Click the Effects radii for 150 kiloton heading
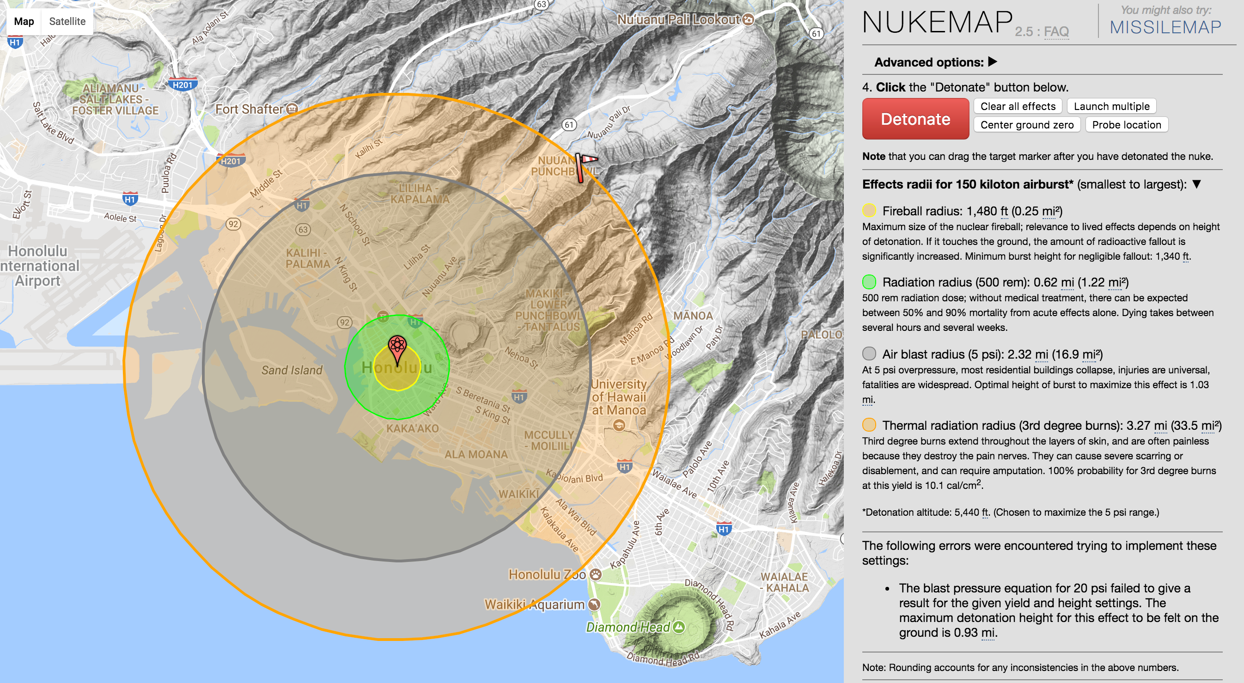Screen dimensions: 1244x683 point(968,184)
